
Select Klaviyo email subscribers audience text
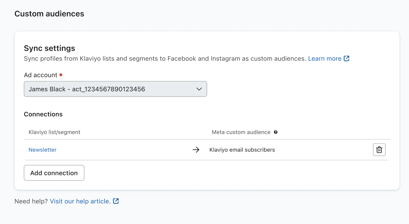click(242, 150)
